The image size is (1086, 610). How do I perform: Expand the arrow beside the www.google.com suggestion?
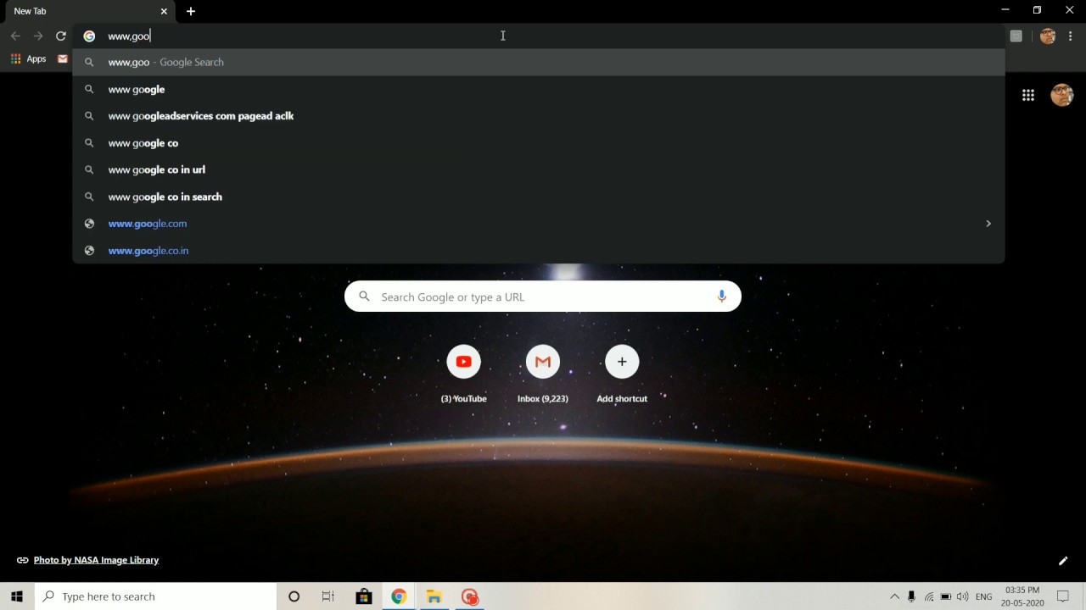point(988,224)
